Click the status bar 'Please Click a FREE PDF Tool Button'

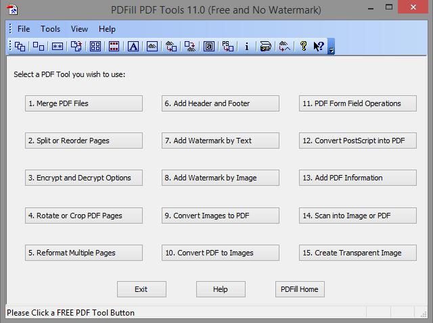(x=70, y=313)
